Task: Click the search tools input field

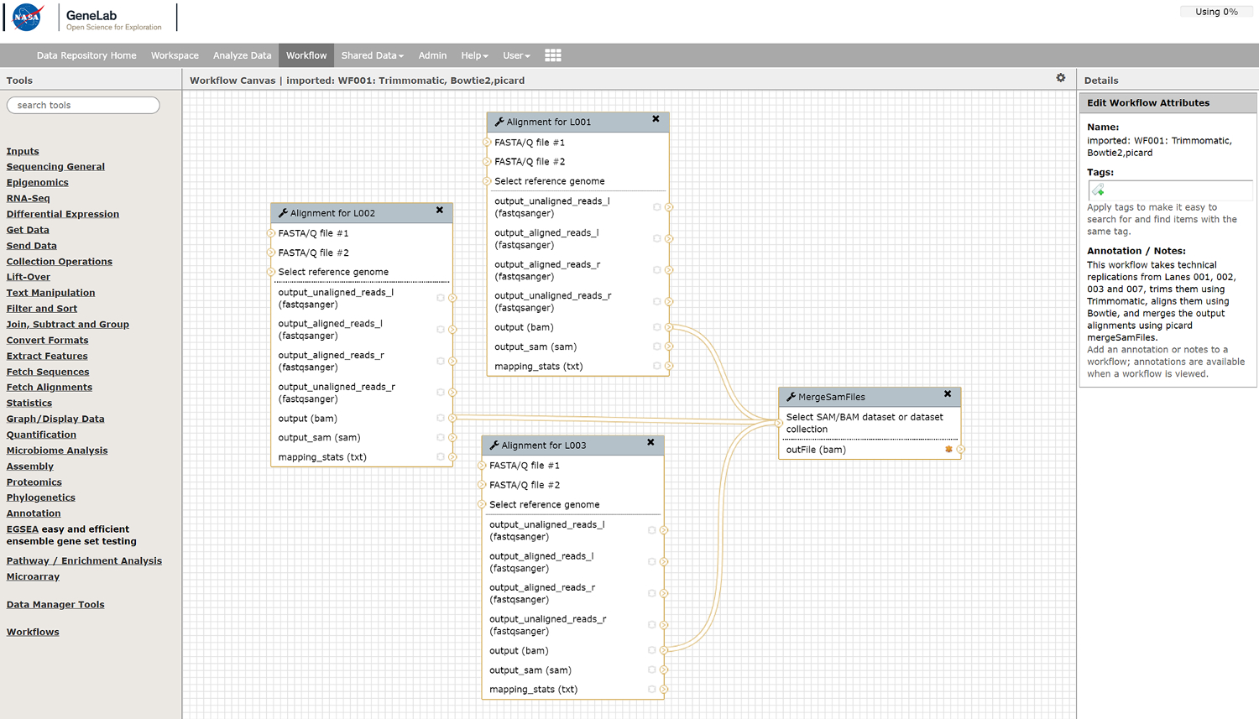Action: pyautogui.click(x=83, y=105)
